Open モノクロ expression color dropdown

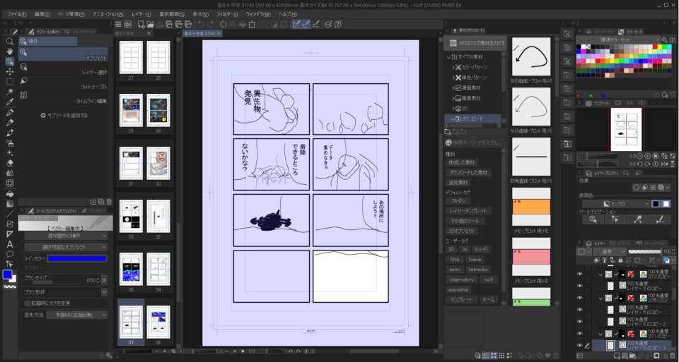[x=616, y=204]
